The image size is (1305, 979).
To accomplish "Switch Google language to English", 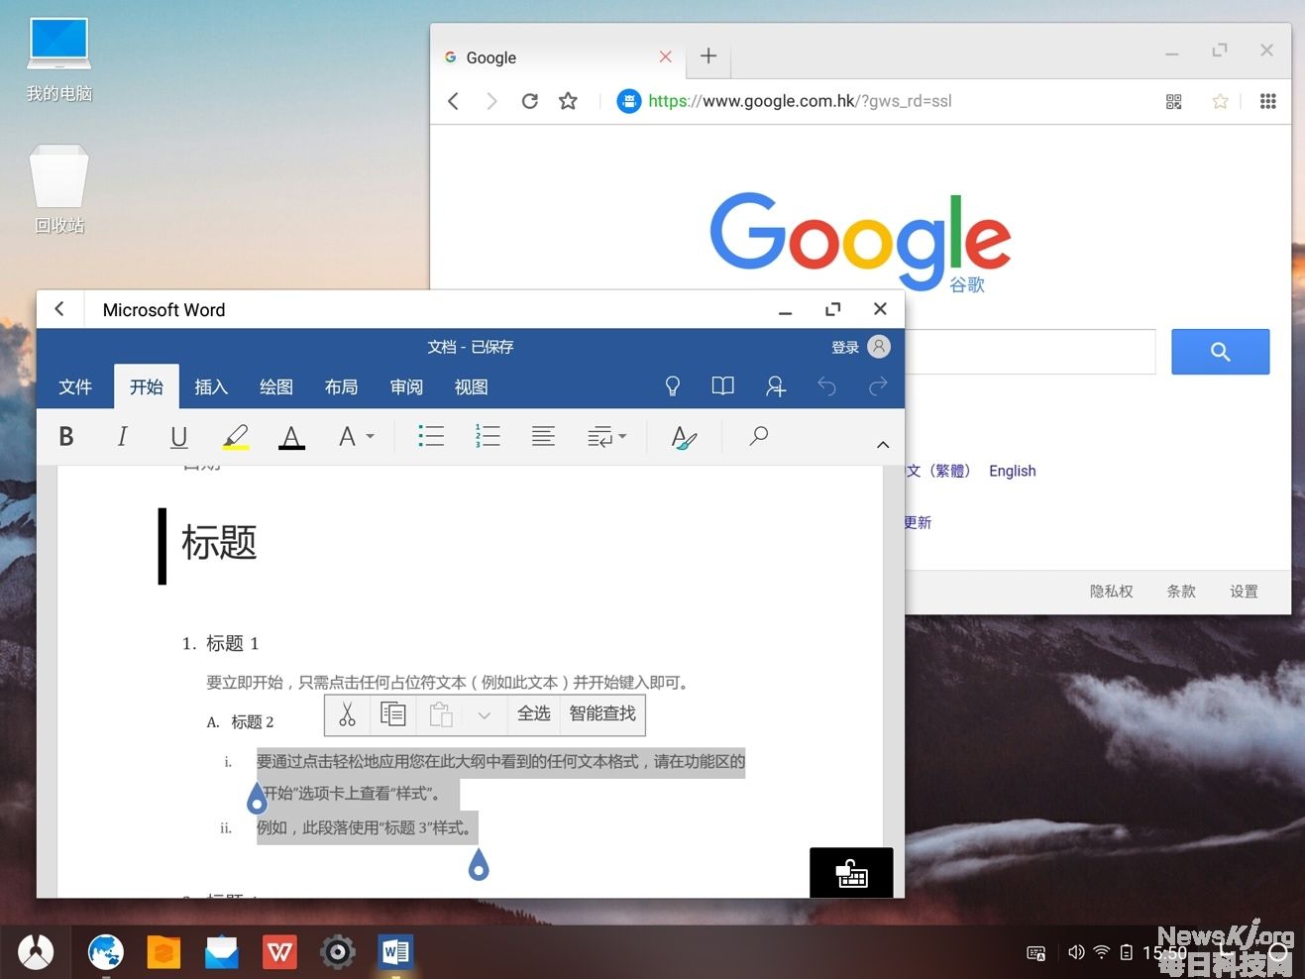I will 1013,471.
